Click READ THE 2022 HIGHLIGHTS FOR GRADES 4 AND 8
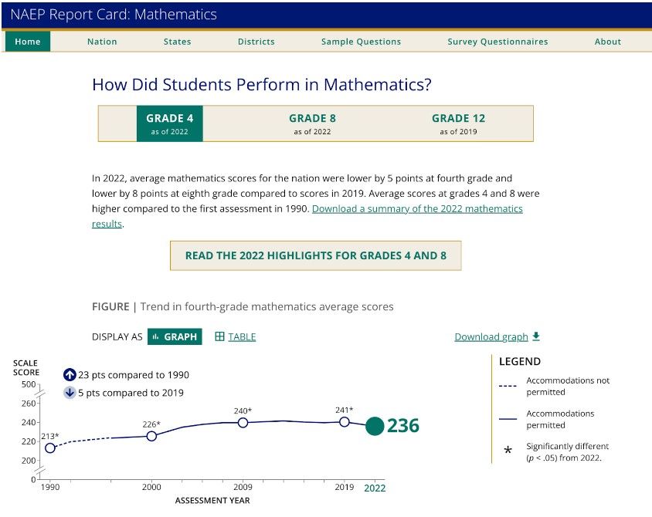 (x=315, y=255)
